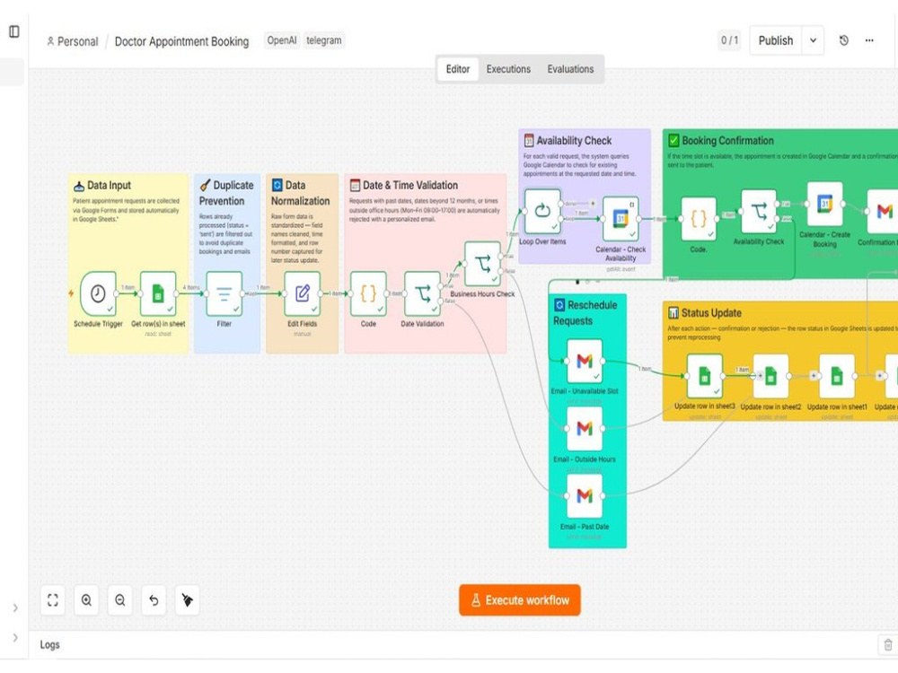
Task: Open the Update row in sheet1 node
Action: (x=837, y=376)
